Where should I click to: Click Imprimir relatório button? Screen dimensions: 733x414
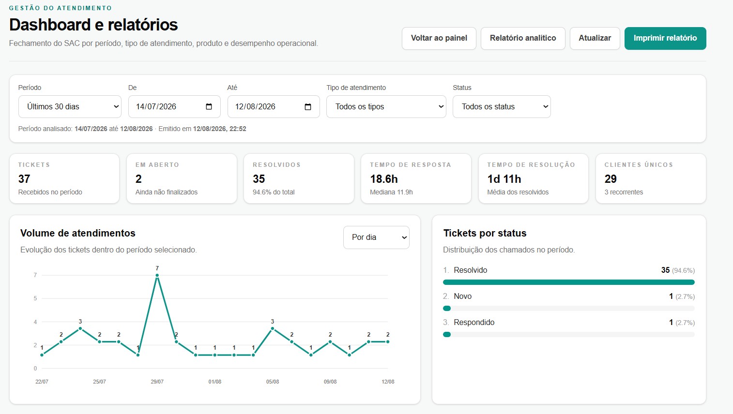tap(665, 38)
